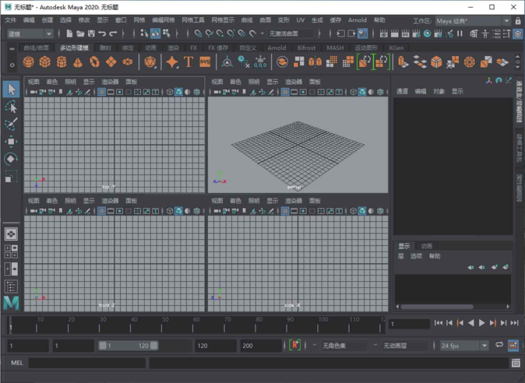Click the SVG import shelf icon

click(205, 62)
